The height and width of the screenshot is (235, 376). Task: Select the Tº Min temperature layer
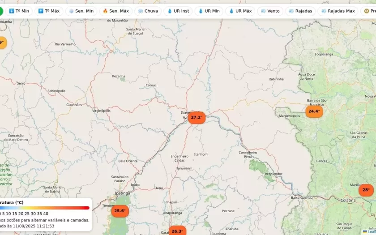(19, 11)
